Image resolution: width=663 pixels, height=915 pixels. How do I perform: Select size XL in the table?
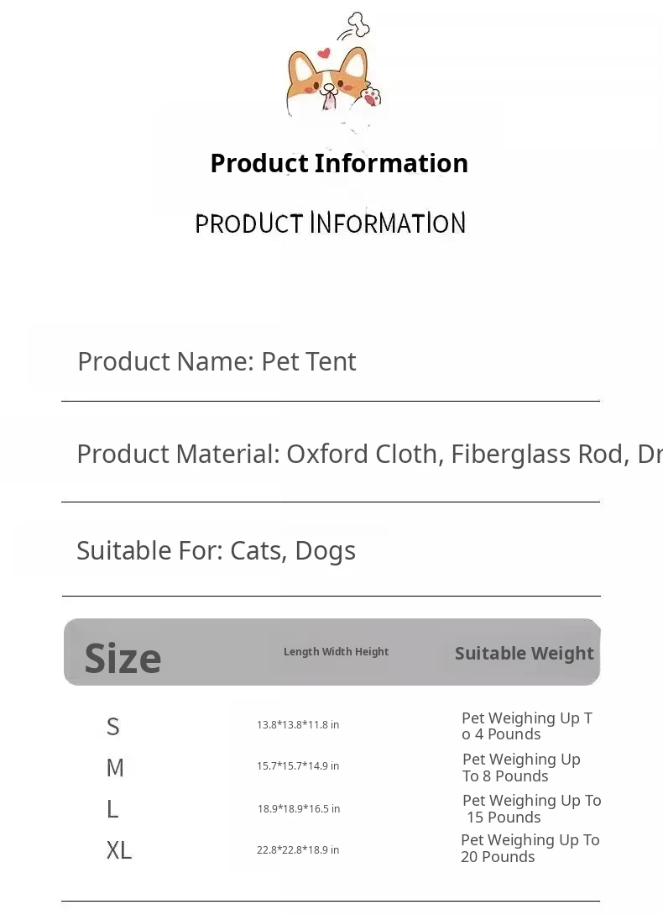[x=119, y=850]
